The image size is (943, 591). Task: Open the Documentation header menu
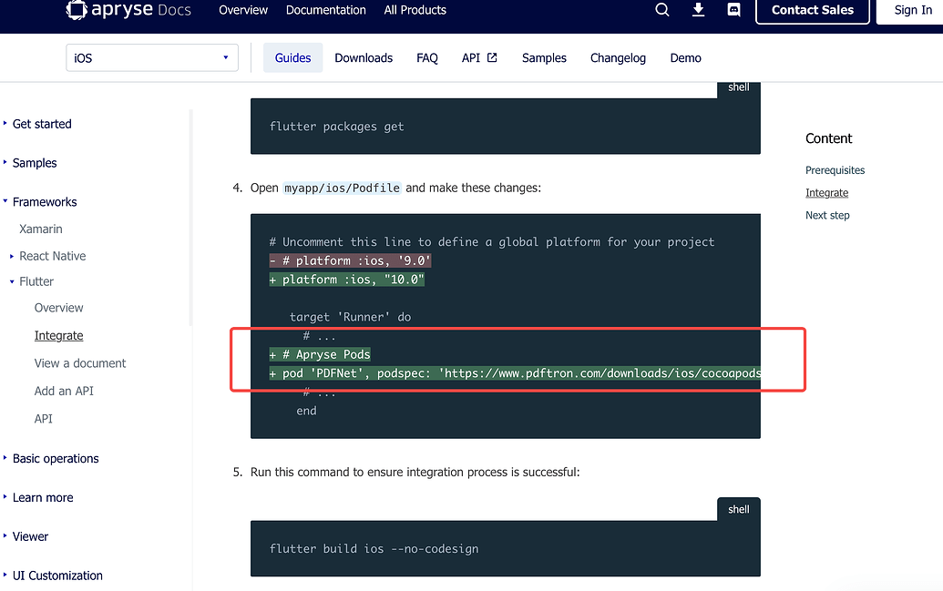click(326, 10)
